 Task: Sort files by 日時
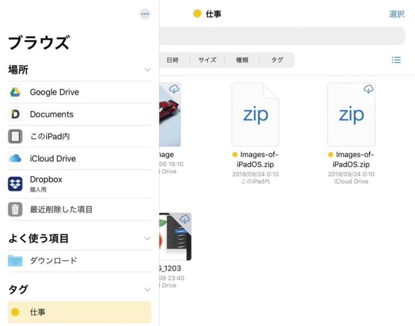tap(173, 60)
